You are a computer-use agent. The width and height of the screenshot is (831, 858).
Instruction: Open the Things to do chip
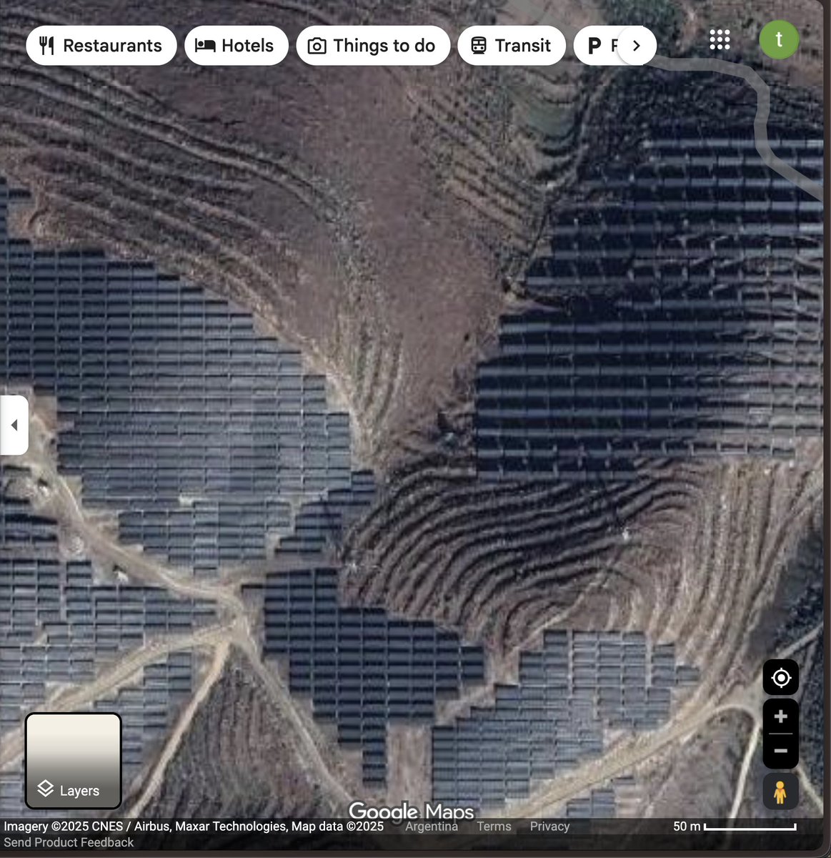tap(373, 46)
